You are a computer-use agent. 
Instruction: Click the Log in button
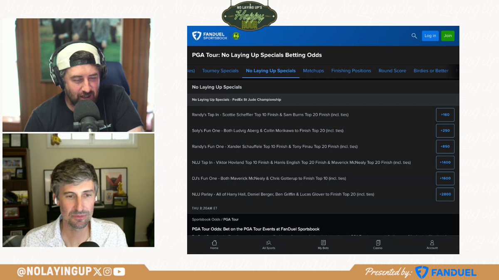pos(430,36)
